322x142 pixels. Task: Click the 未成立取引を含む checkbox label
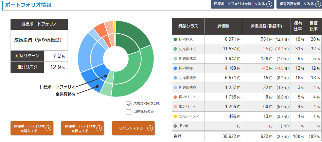[x=146, y=104]
